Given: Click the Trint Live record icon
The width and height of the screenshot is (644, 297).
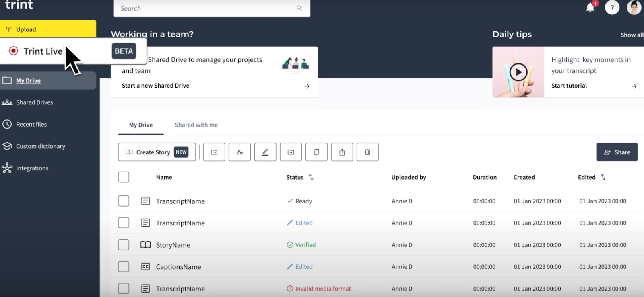Looking at the screenshot, I should 14,51.
